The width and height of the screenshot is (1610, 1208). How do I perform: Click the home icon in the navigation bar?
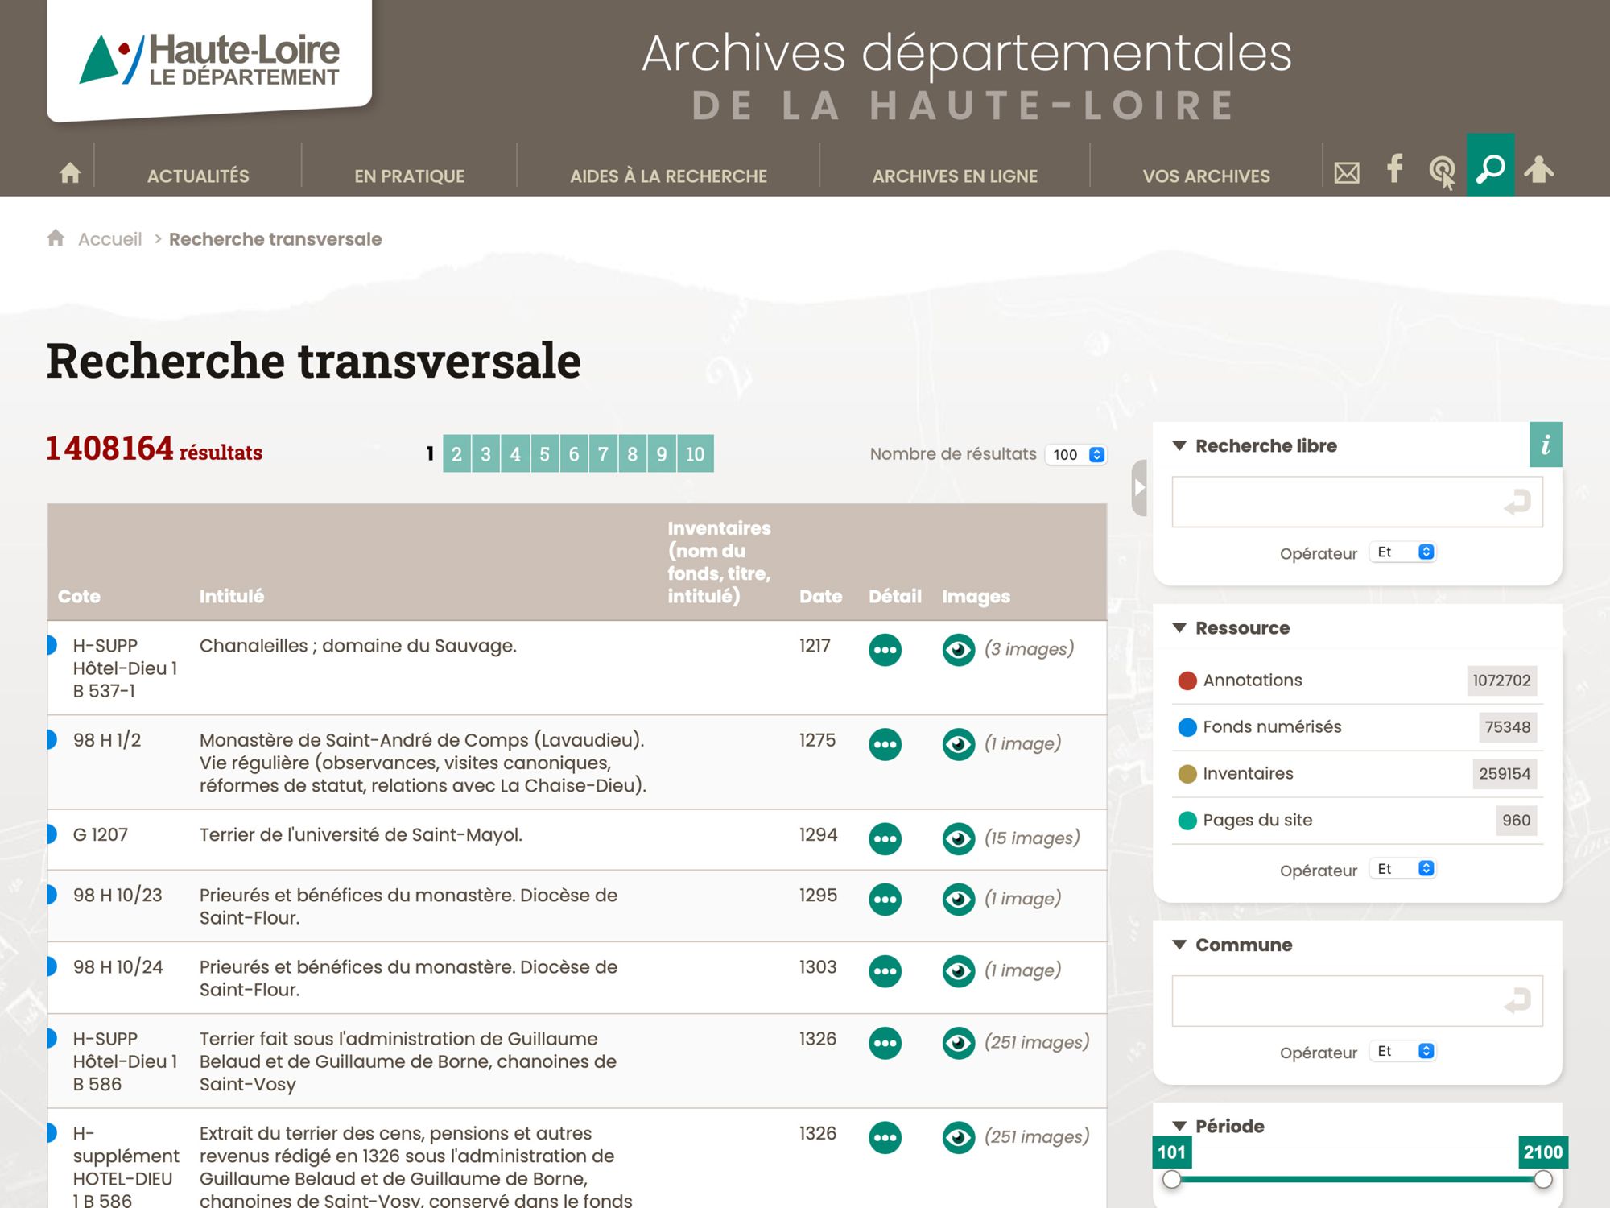pyautogui.click(x=70, y=172)
